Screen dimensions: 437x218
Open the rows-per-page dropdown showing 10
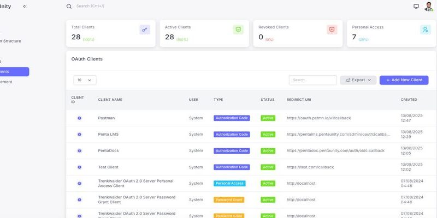pyautogui.click(x=85, y=80)
